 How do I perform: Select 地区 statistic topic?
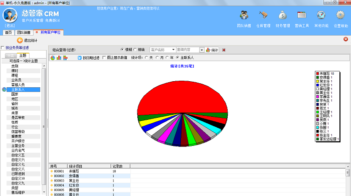tap(23, 99)
